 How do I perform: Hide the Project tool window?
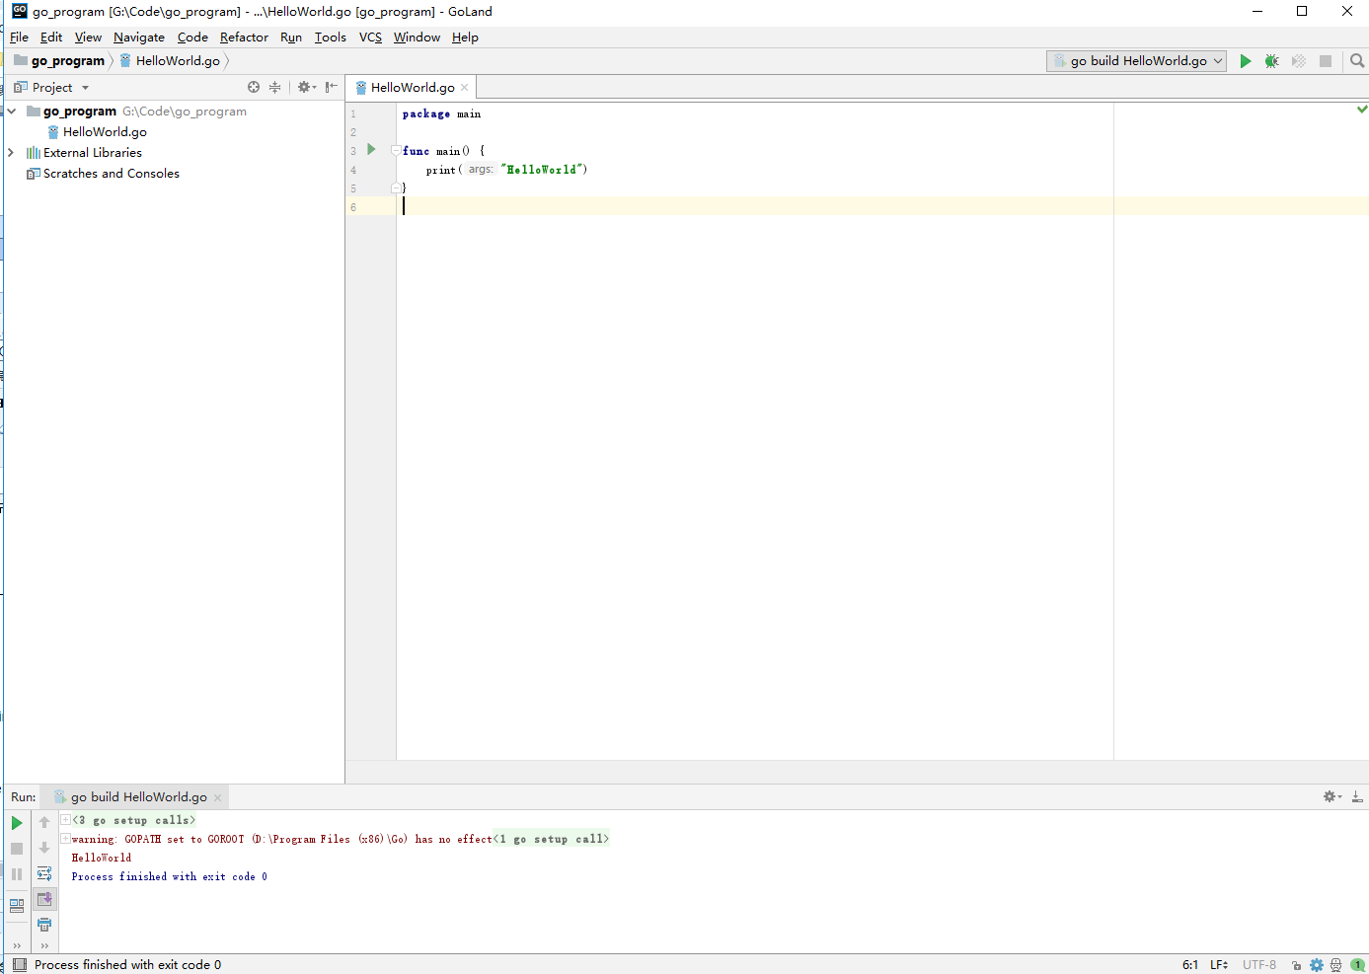332,87
